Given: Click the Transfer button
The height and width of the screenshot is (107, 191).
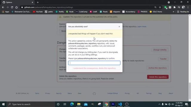Looking at the screenshot, I should [x=163, y=59].
